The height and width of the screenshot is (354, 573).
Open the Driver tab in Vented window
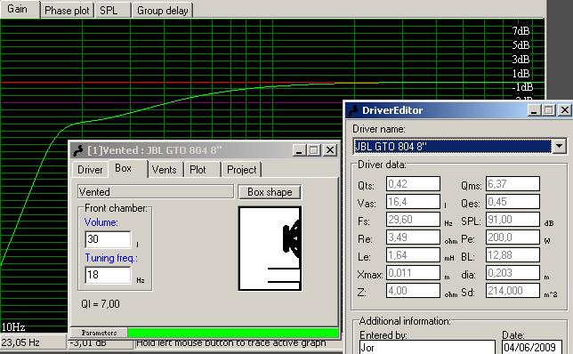point(90,170)
